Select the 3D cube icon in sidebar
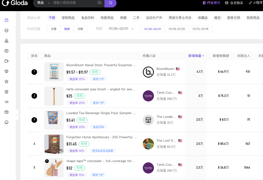The height and width of the screenshot is (180, 263). (x=7, y=71)
